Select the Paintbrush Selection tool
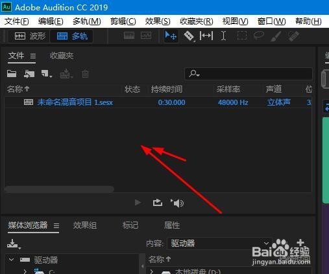Viewport: 329px width, 274px height. pos(276,36)
